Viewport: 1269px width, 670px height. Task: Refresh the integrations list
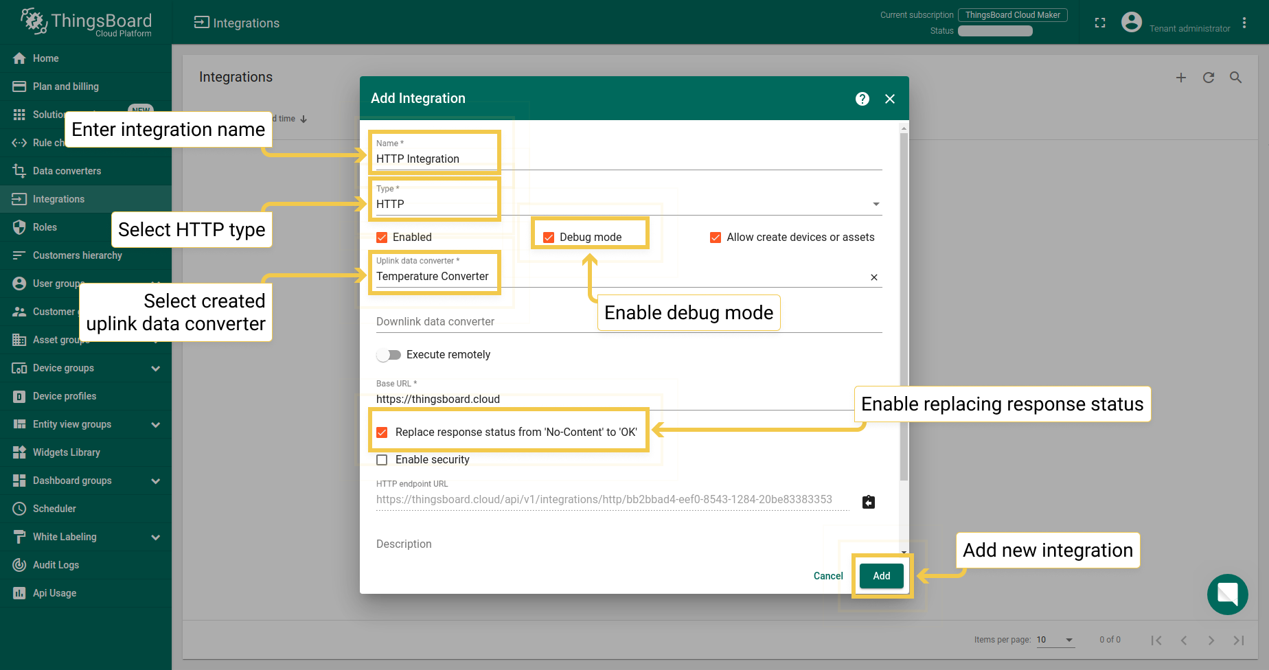(x=1209, y=78)
